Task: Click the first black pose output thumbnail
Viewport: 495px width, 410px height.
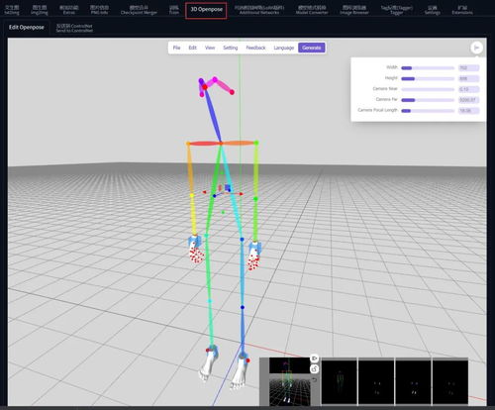Action: (340, 382)
